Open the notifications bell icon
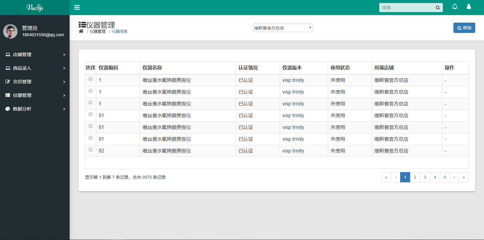 455,7
